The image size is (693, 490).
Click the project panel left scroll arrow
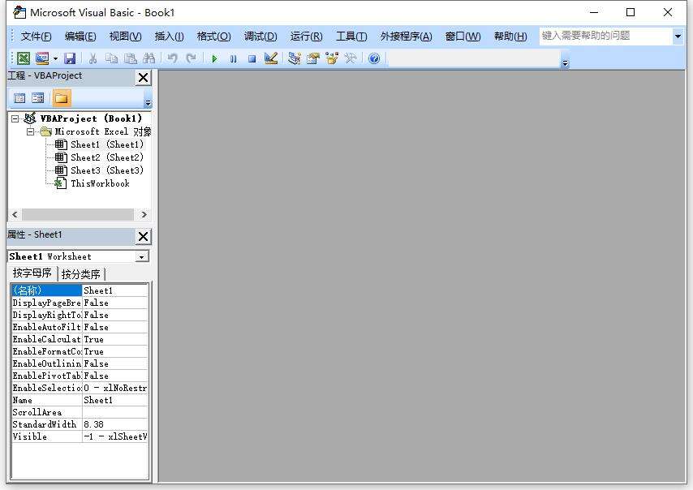coord(15,215)
